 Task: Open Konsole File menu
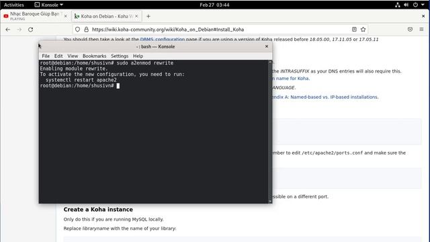(x=46, y=56)
